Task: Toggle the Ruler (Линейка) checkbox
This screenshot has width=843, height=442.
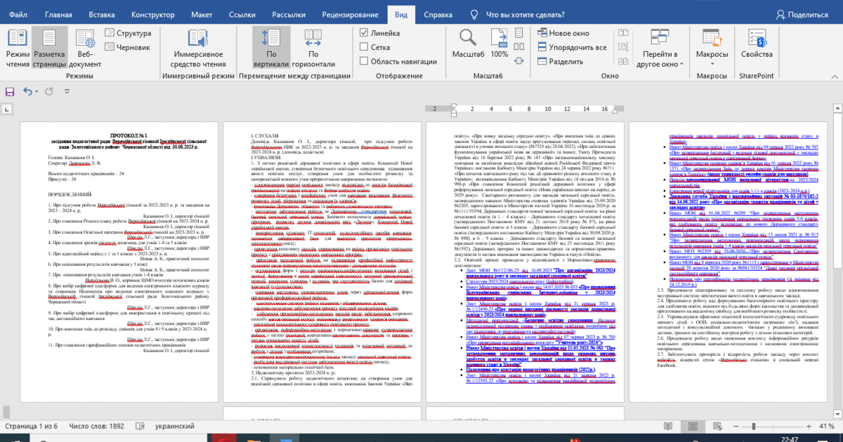Action: click(x=379, y=33)
